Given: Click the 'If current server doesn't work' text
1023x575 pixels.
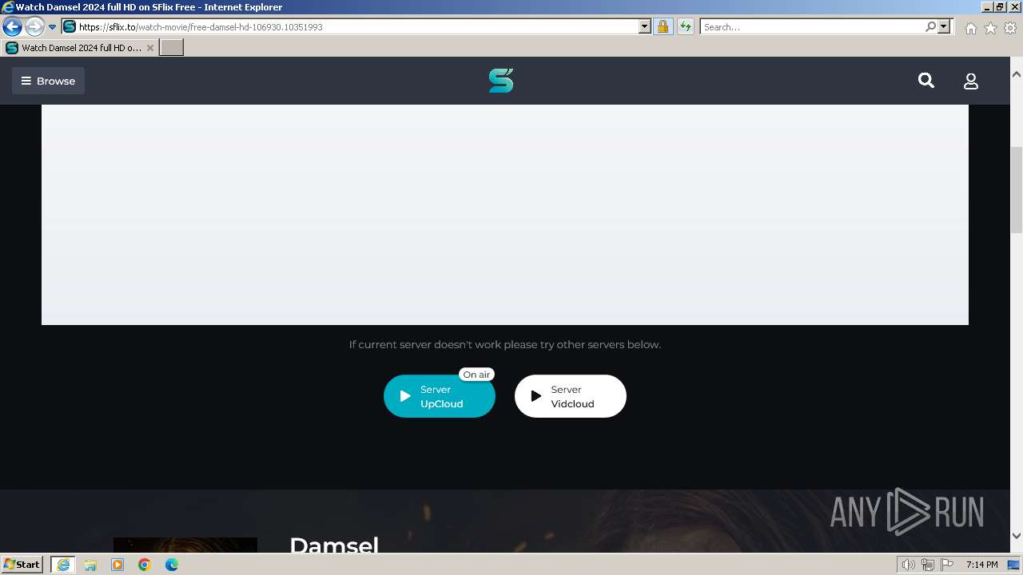Looking at the screenshot, I should point(505,345).
